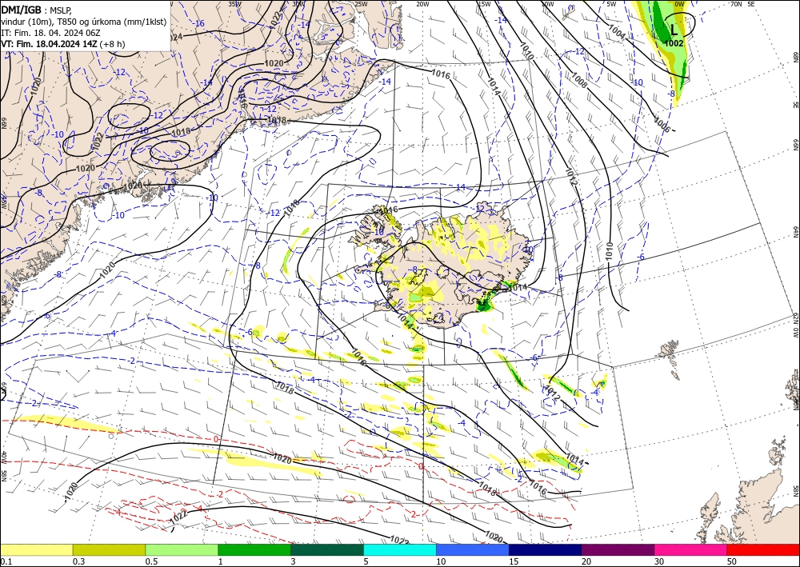Screen dimensions: 800x567
Task: Click the pink 30–50 mm legend swatch
Action: (x=691, y=549)
